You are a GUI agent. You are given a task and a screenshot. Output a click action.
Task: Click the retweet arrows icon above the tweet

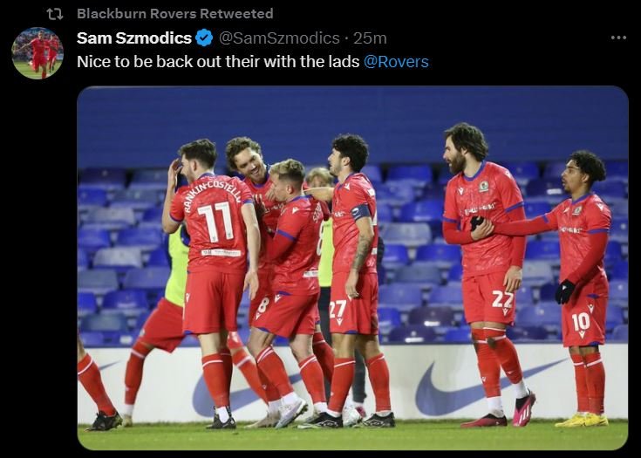(x=54, y=14)
